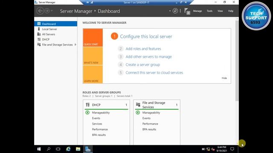The height and width of the screenshot is (153, 273).
Task: Open the View menu
Action: 220,11
